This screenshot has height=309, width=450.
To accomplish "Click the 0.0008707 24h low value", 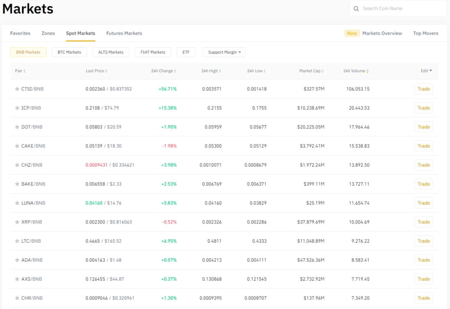I will point(255,298).
